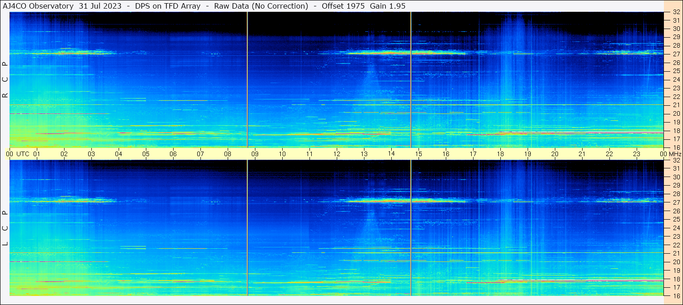Select the 02 hour mark on time axis
683x305 pixels.
64,154
